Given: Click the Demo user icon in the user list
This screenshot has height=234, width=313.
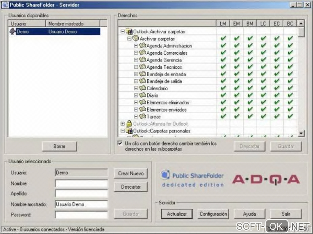Looking at the screenshot, I should coord(13,32).
